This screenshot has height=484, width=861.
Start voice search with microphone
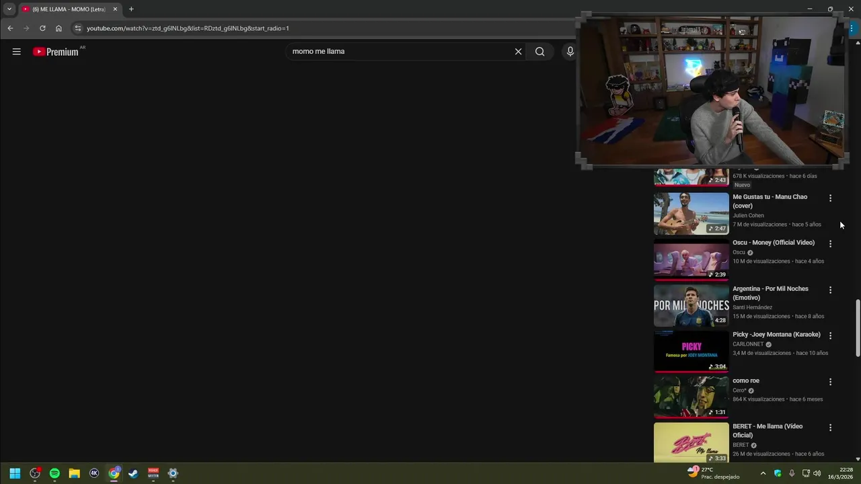click(570, 52)
